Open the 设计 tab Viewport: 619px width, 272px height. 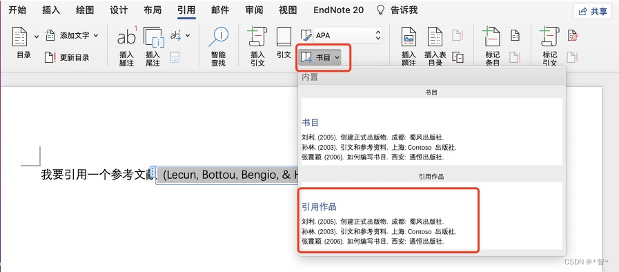119,10
